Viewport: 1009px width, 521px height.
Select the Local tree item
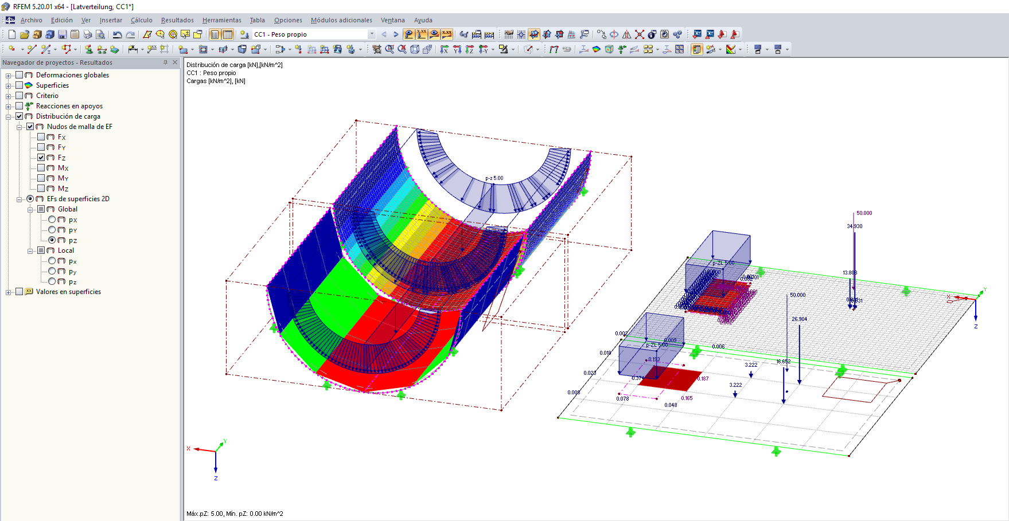(66, 250)
